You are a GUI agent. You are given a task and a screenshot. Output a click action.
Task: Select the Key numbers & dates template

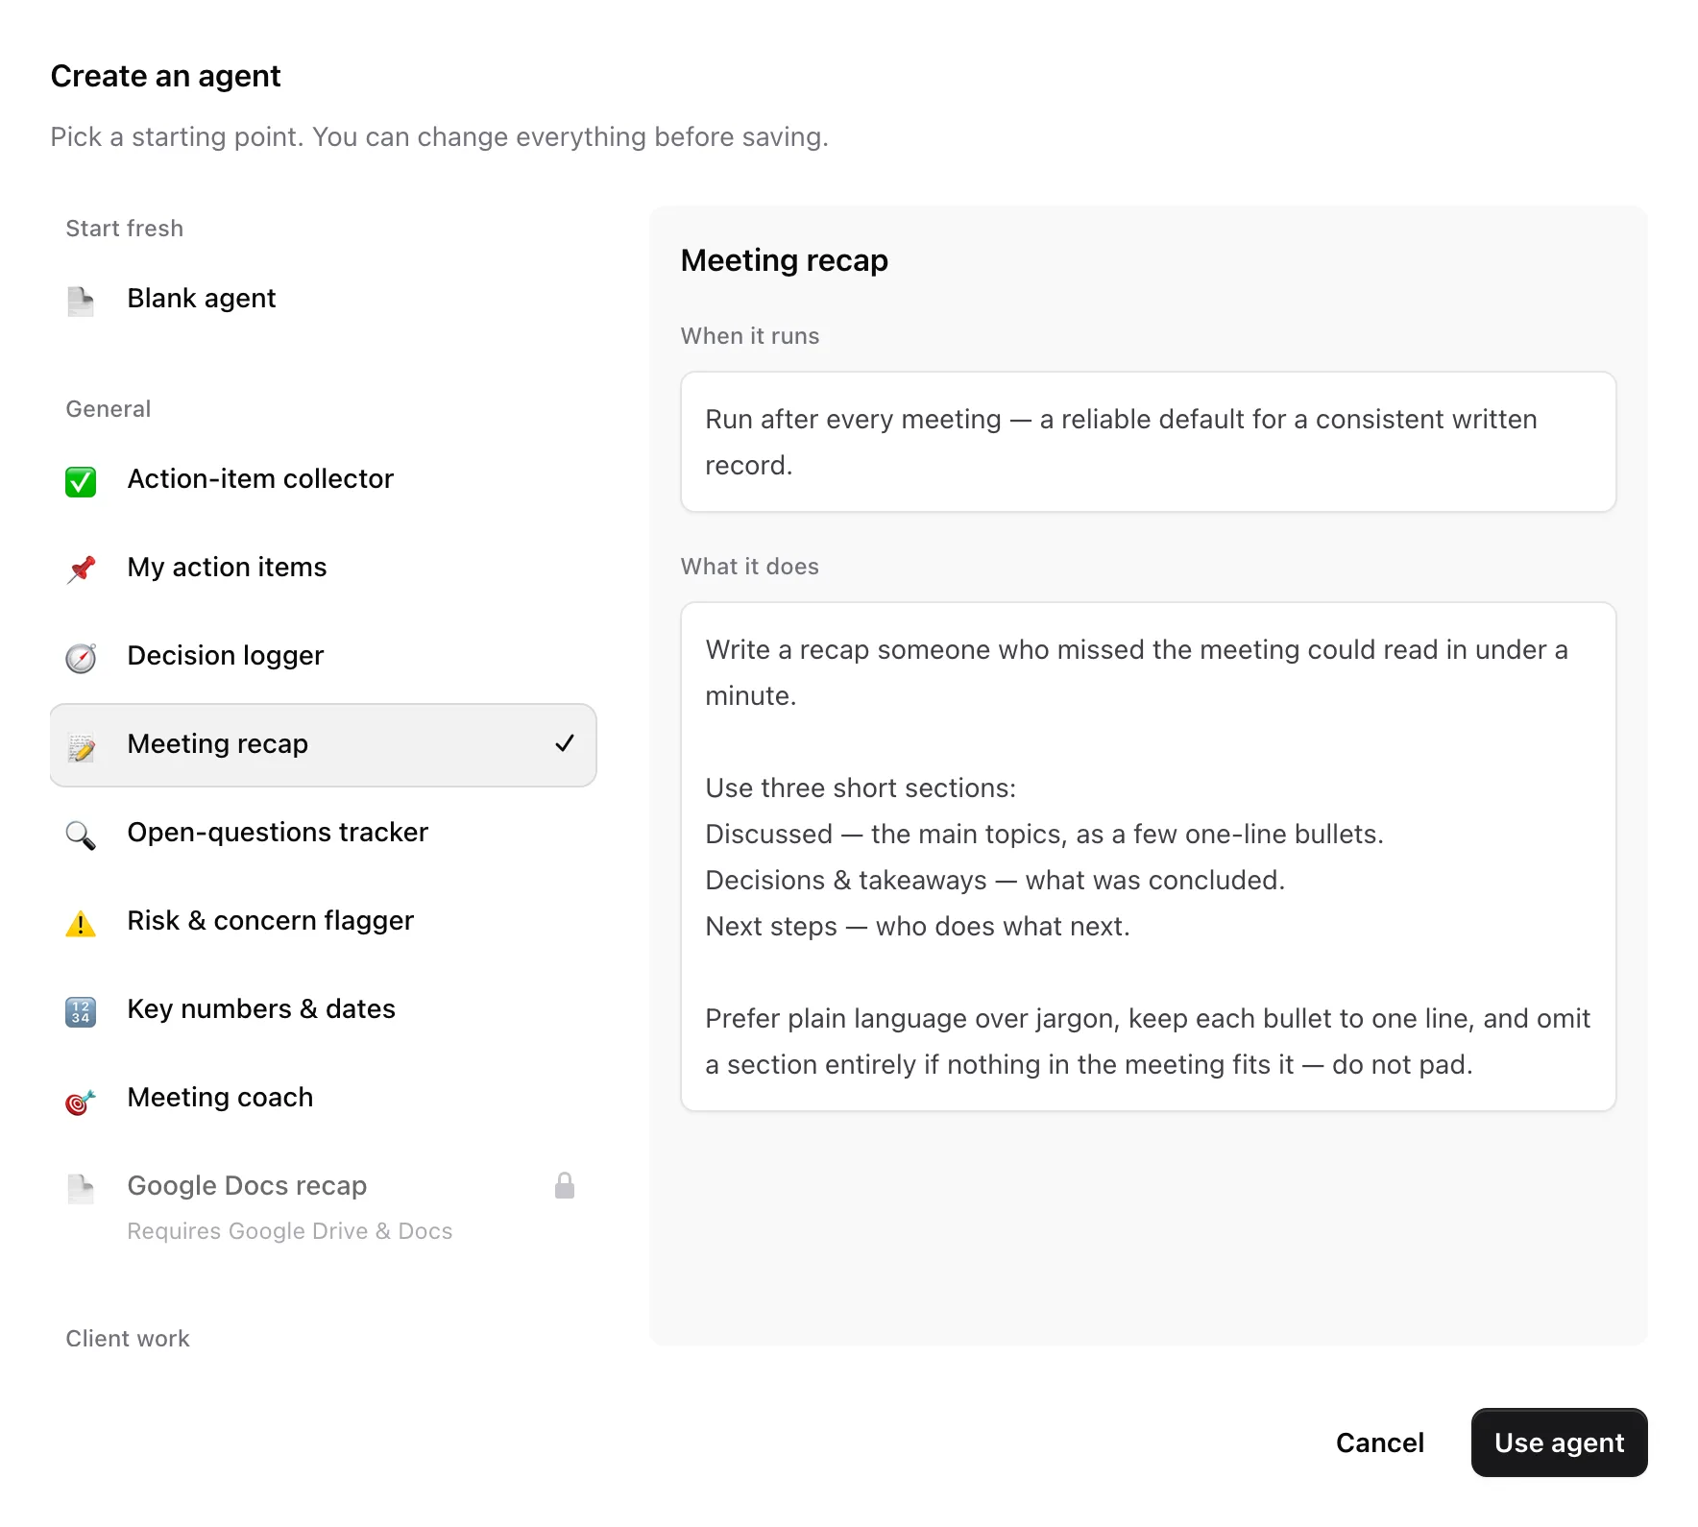[x=323, y=1009]
